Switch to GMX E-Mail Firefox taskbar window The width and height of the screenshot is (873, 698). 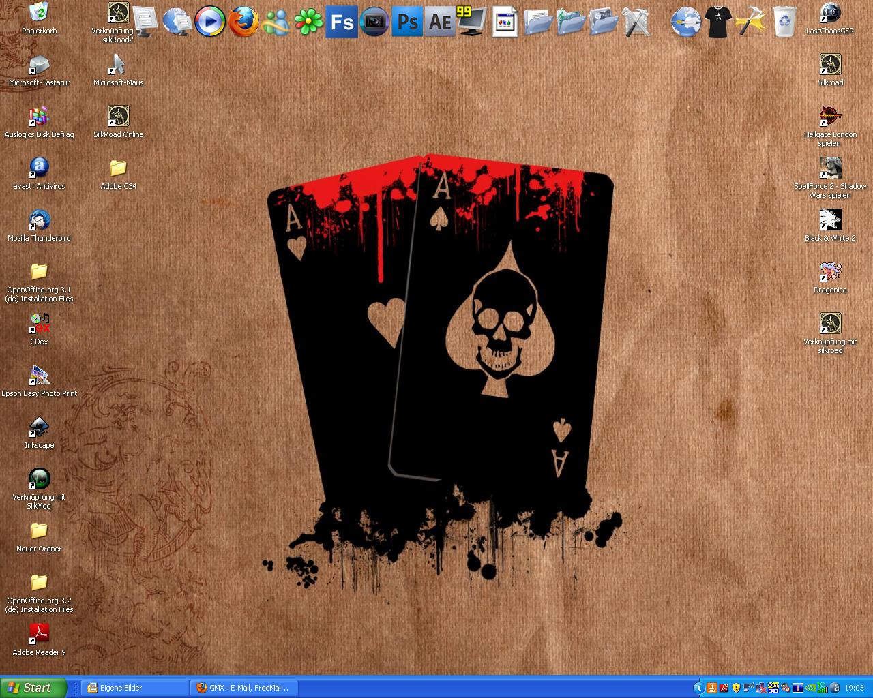tap(243, 688)
